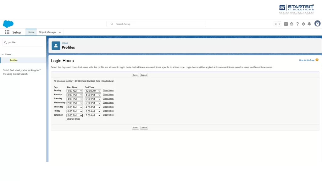Click the user avatar profile icon
Image resolution: width=322 pixels, height=181 pixels.
pyautogui.click(x=317, y=24)
